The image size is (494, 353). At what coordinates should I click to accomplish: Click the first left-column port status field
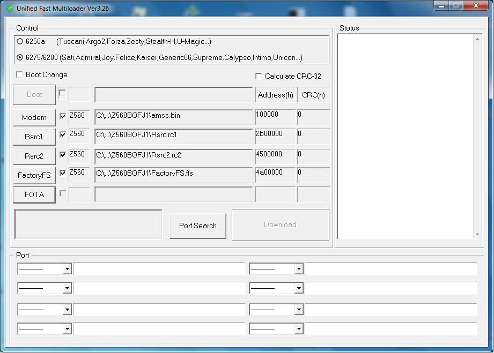[159, 269]
